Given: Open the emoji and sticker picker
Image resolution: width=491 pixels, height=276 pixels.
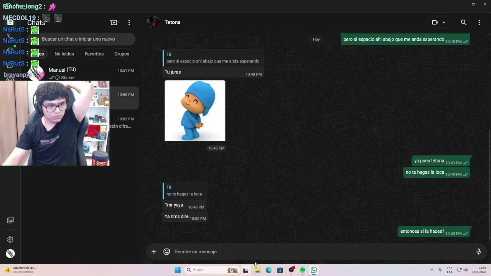Looking at the screenshot, I should click(x=166, y=251).
